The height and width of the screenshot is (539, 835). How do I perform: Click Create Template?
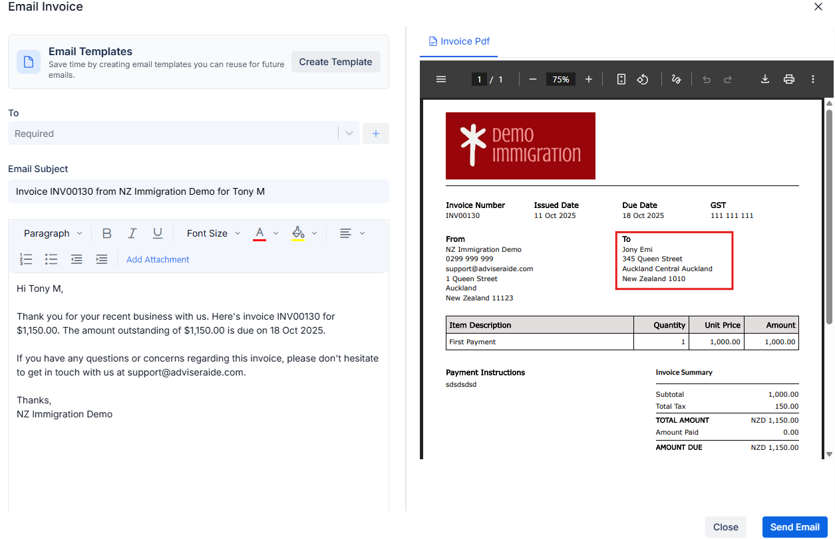coord(335,61)
